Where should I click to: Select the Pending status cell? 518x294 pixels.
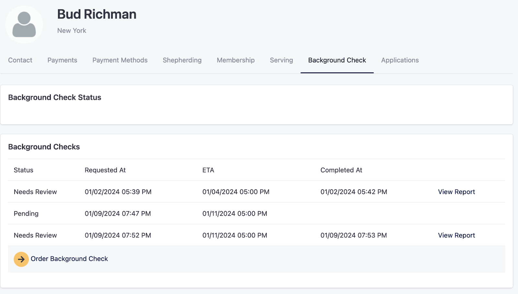26,213
